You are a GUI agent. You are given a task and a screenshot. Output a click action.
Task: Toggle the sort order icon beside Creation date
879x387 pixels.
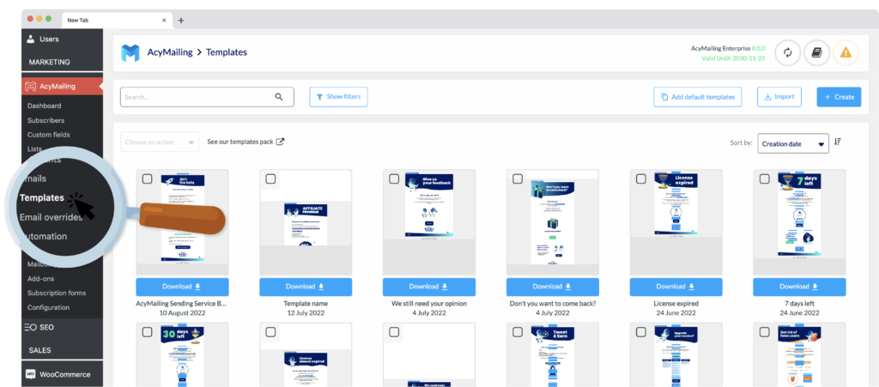point(838,142)
